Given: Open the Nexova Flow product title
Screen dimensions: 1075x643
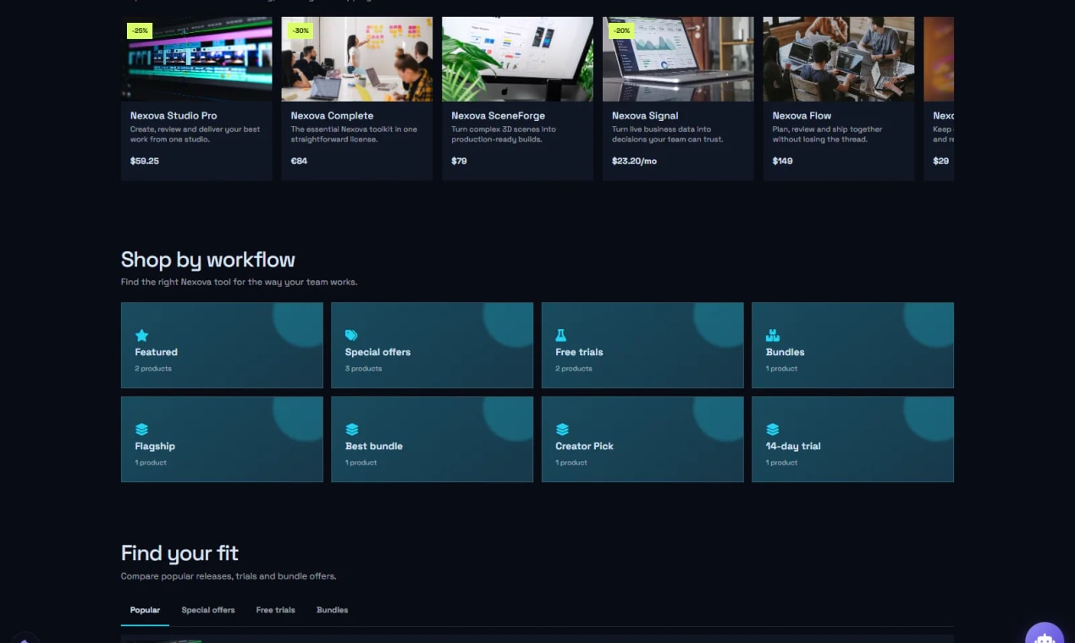Looking at the screenshot, I should pyautogui.click(x=802, y=116).
